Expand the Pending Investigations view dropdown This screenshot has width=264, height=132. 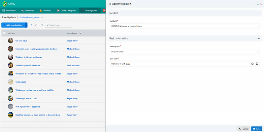[x=42, y=17]
